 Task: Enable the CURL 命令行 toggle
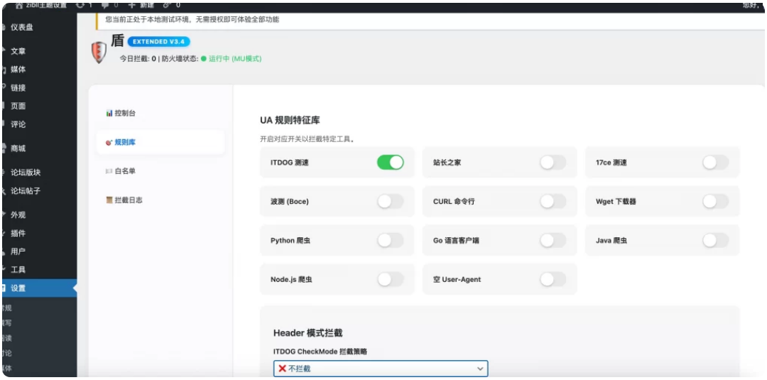coord(553,202)
